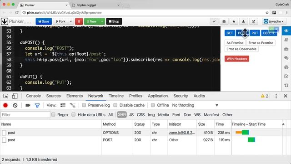The width and height of the screenshot is (291, 164).
Task: Enable the Disable cache checkbox
Action: (x=115, y=105)
